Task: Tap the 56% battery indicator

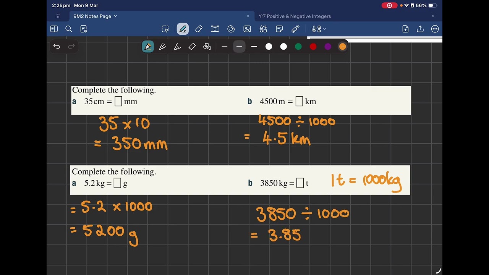Action: [426, 5]
